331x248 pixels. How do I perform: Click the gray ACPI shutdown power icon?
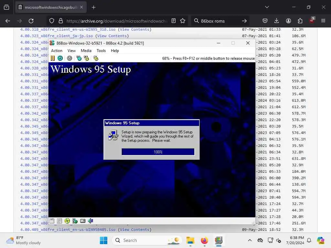pos(69,58)
